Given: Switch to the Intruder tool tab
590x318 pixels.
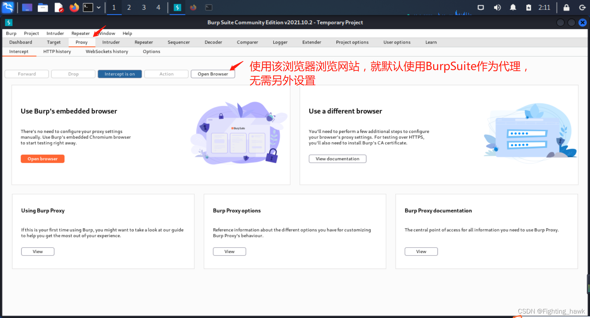Looking at the screenshot, I should click(111, 42).
